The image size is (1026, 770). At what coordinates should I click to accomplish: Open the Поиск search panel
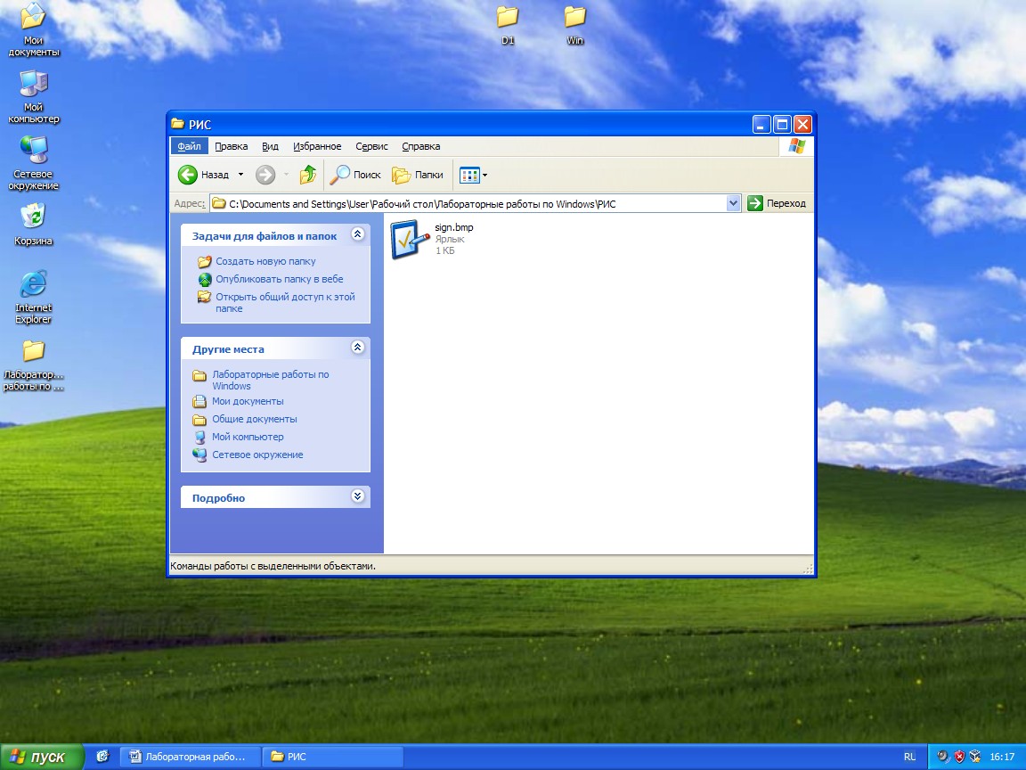(355, 175)
